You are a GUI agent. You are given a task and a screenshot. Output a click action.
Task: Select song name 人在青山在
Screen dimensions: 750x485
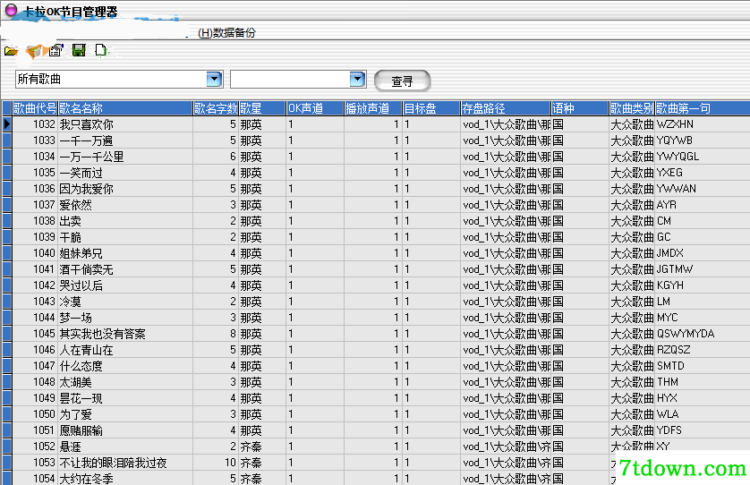pyautogui.click(x=87, y=350)
